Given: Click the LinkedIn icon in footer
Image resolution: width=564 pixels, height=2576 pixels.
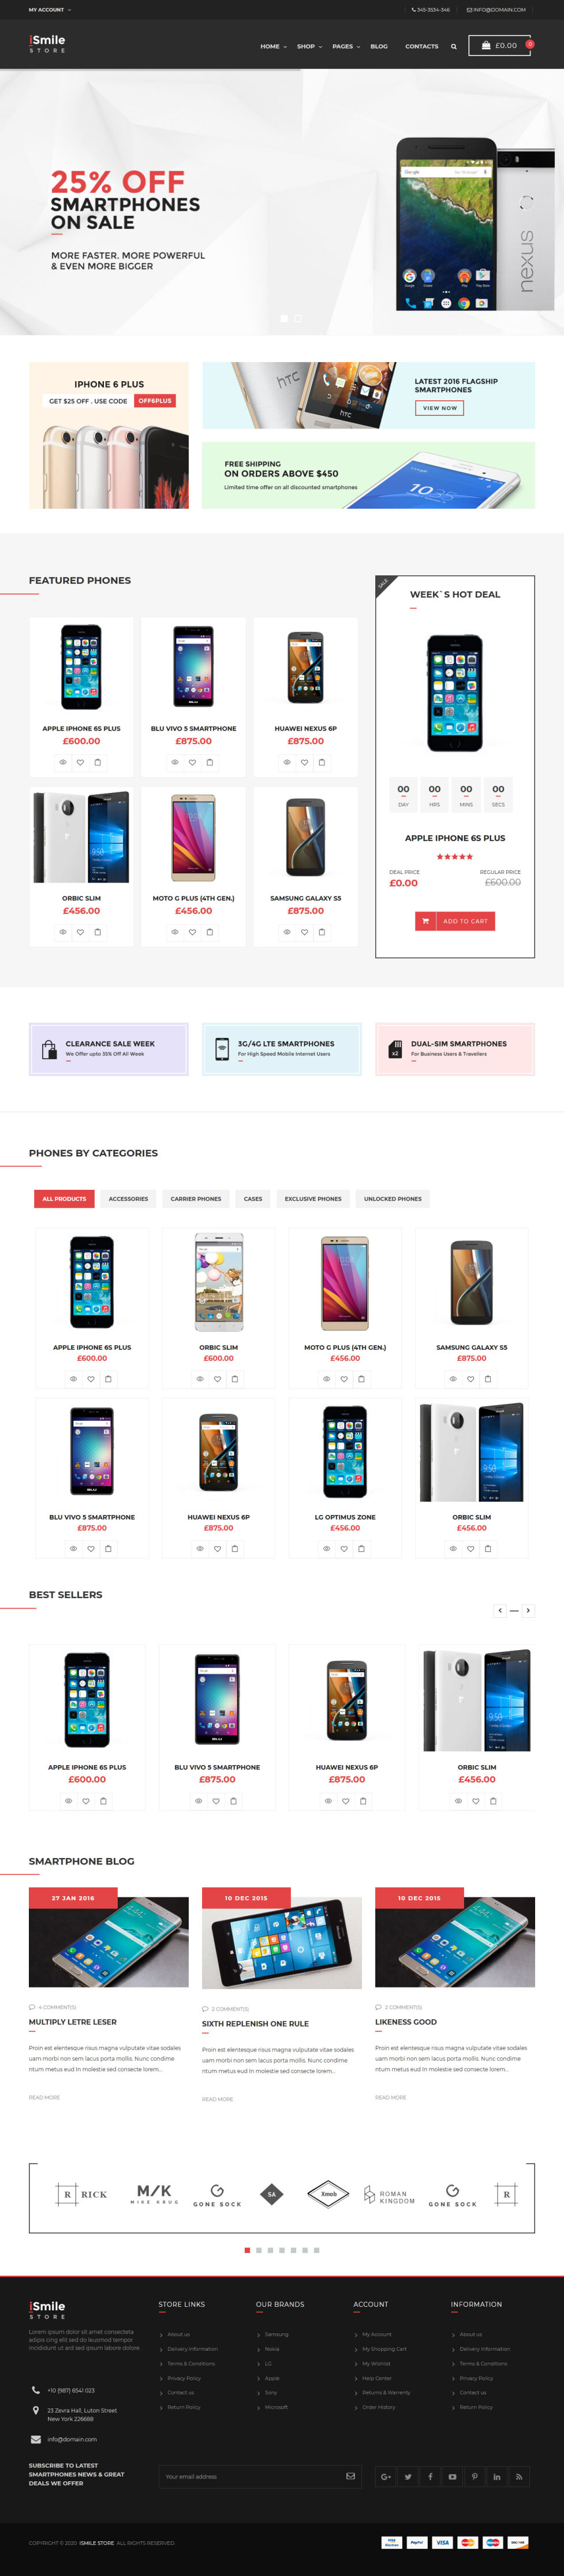Looking at the screenshot, I should tap(496, 2476).
